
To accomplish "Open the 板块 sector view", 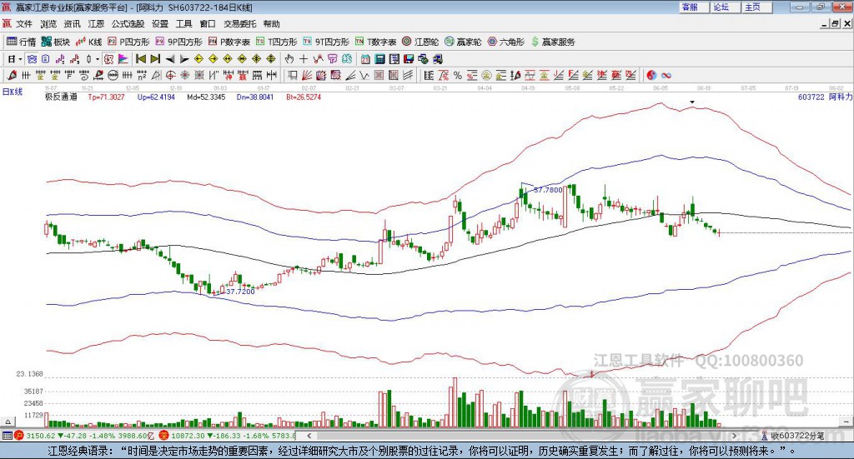I will 56,42.
